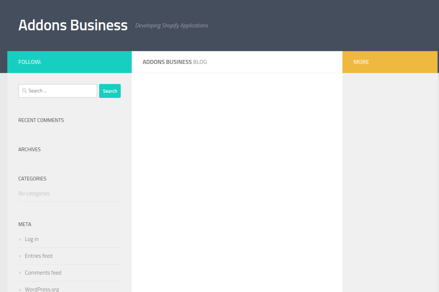This screenshot has height=292, width=439.
Task: Focus the Search text field
Action: pos(58,91)
